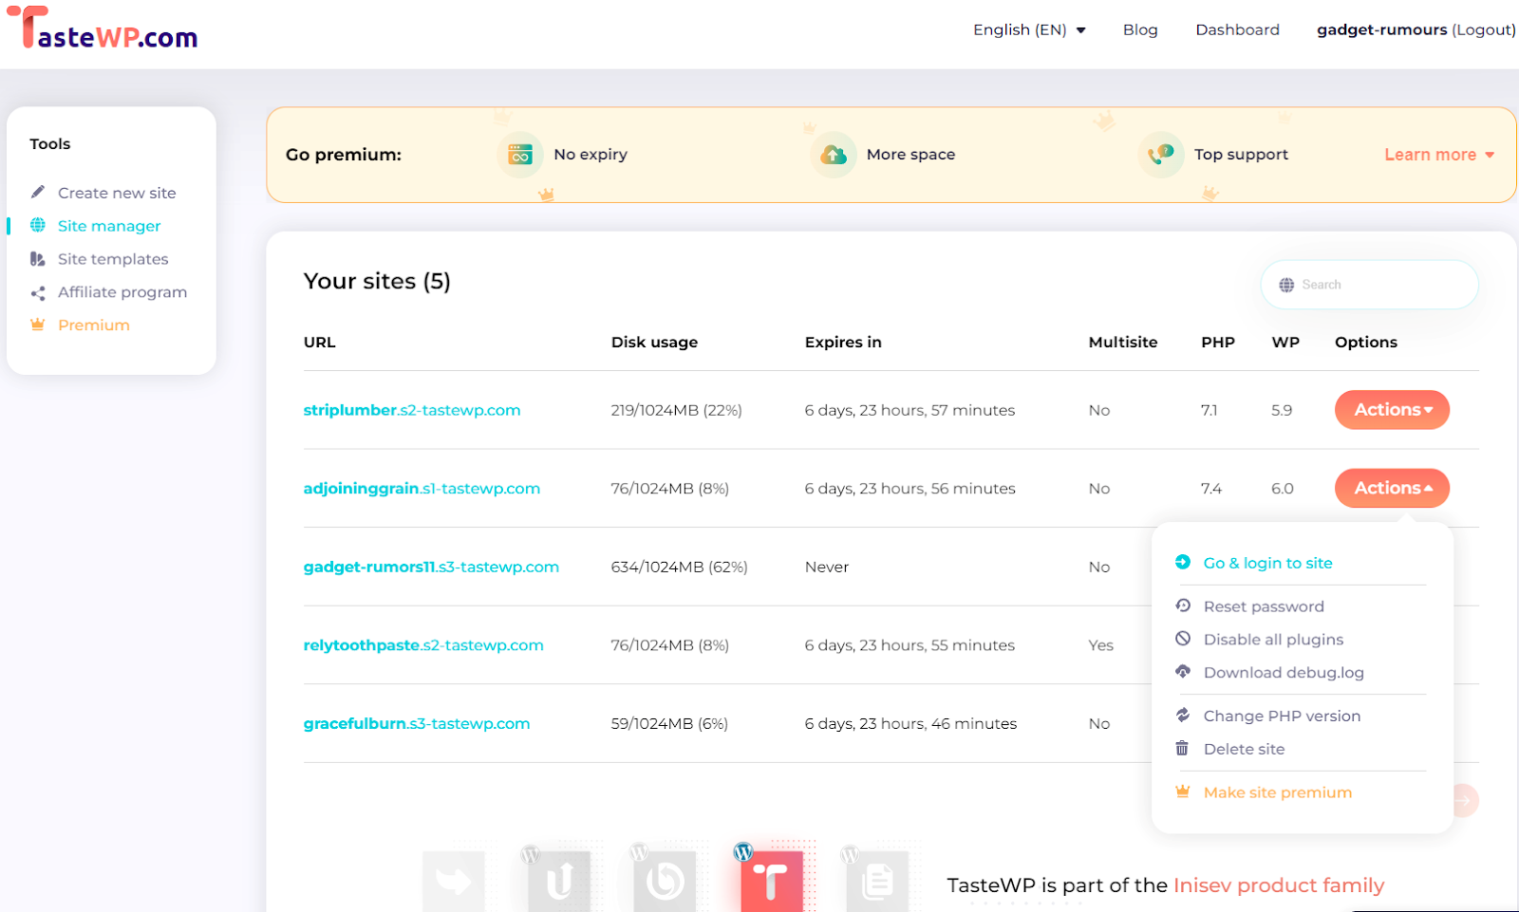Collapse Actions dropdown for the adjoininggrain site
This screenshot has width=1519, height=912.
point(1392,488)
